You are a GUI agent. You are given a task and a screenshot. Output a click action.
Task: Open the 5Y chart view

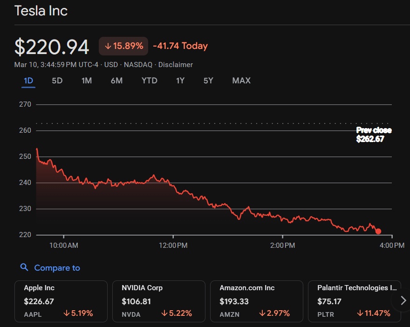click(x=208, y=81)
